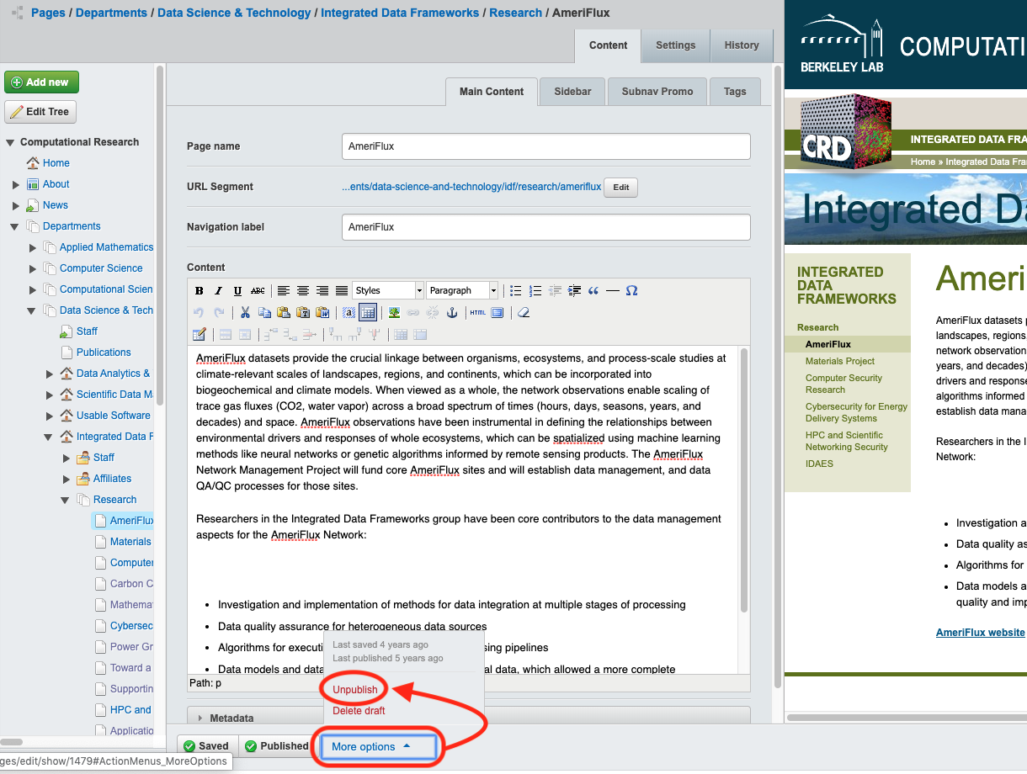Collapse the Departments tree node
The image size is (1027, 774).
[x=15, y=226]
